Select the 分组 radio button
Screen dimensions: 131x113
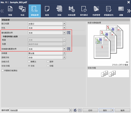point(48,66)
